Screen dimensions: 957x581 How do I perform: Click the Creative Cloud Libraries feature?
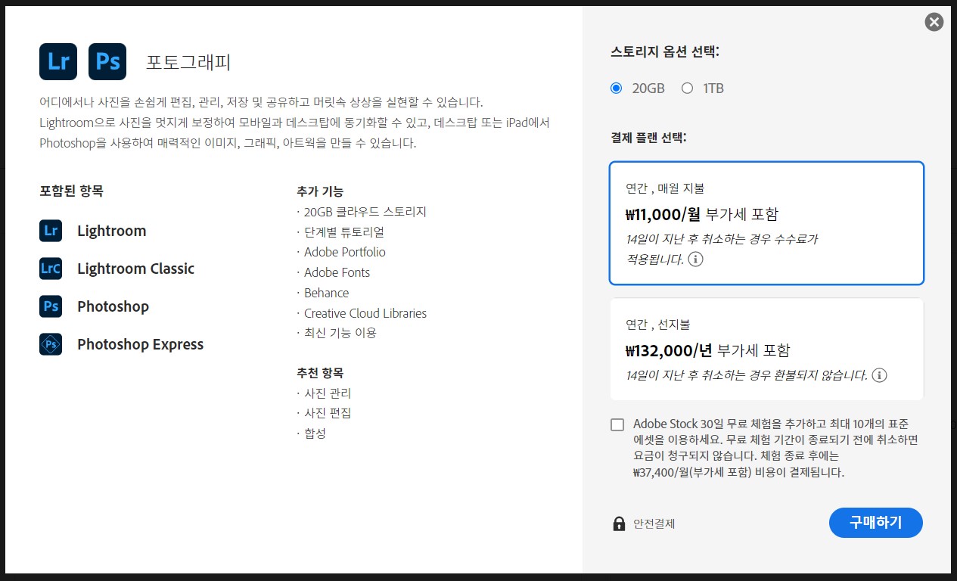(365, 313)
